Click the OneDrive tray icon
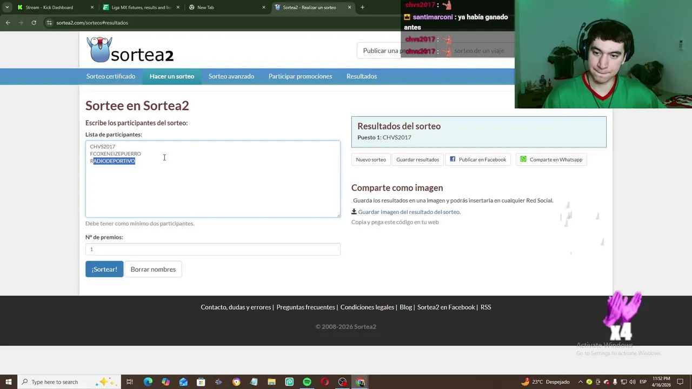 606,382
